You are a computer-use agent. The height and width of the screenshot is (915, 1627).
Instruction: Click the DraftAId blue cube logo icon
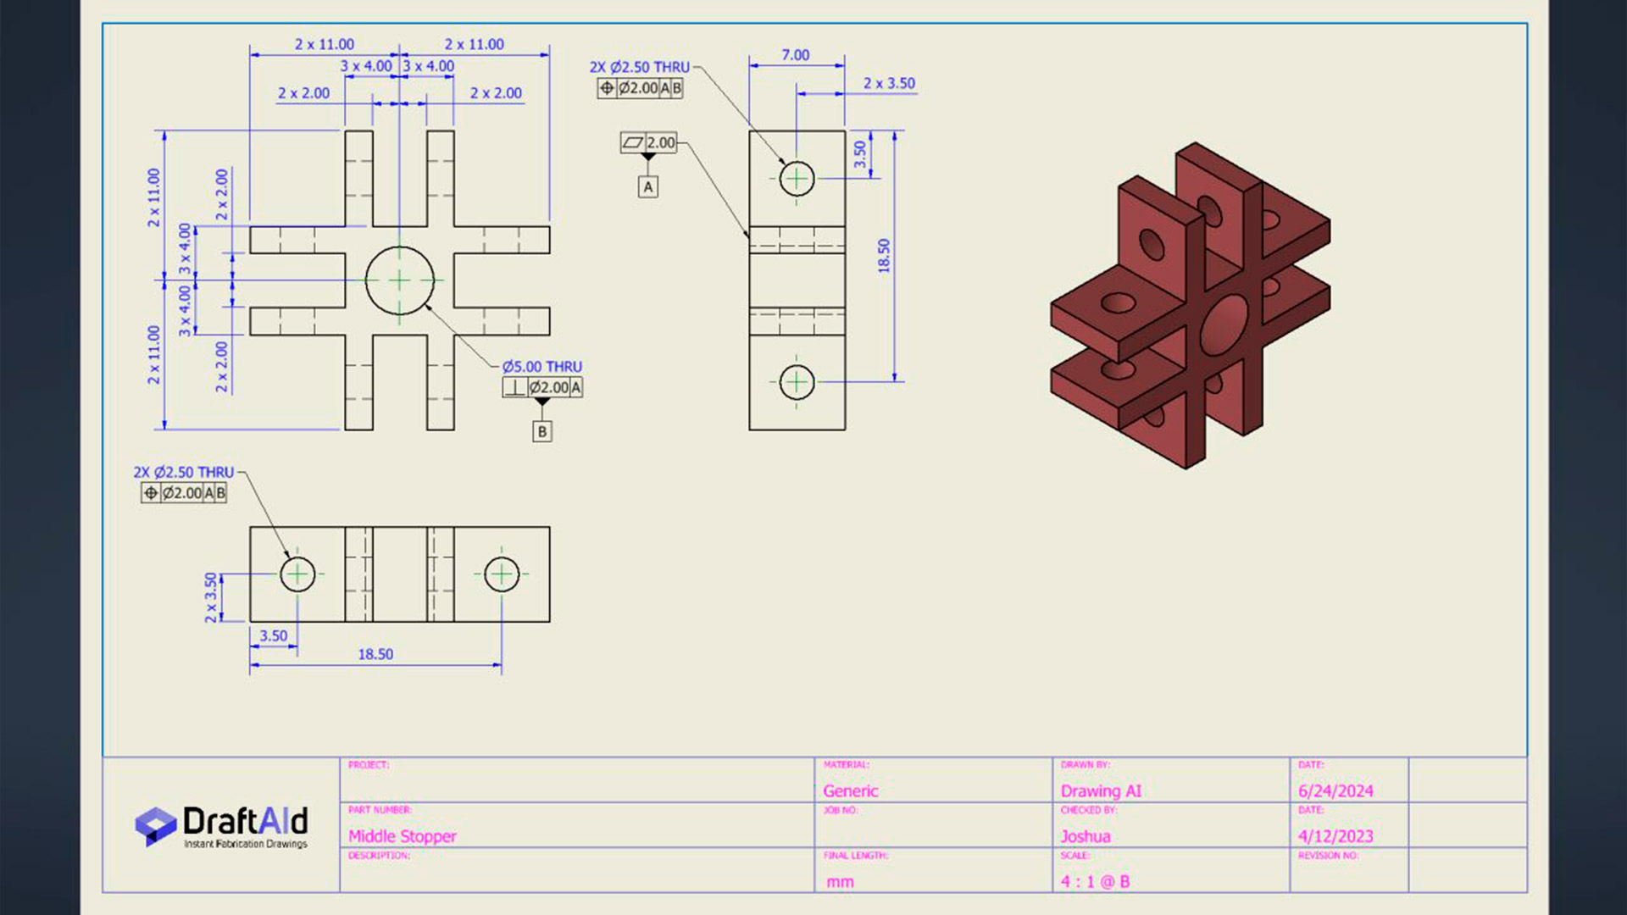[x=155, y=826]
